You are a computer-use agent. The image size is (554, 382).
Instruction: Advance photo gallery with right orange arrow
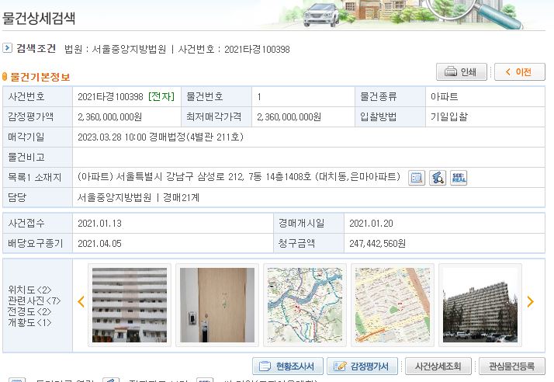click(x=531, y=302)
